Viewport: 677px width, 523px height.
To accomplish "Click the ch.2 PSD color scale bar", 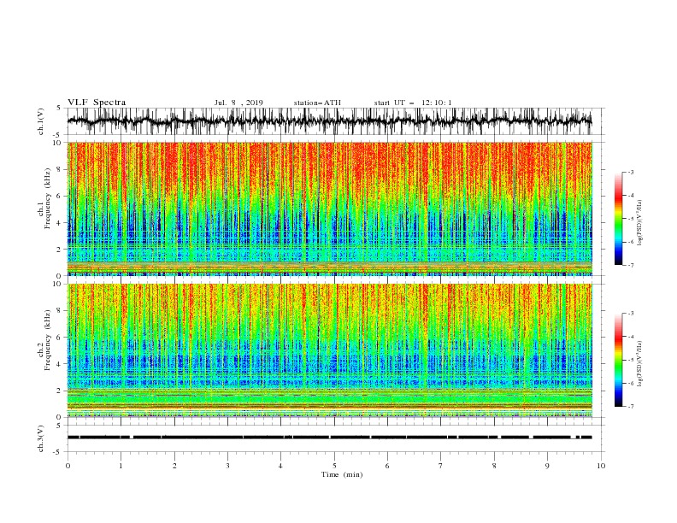I will coord(618,360).
